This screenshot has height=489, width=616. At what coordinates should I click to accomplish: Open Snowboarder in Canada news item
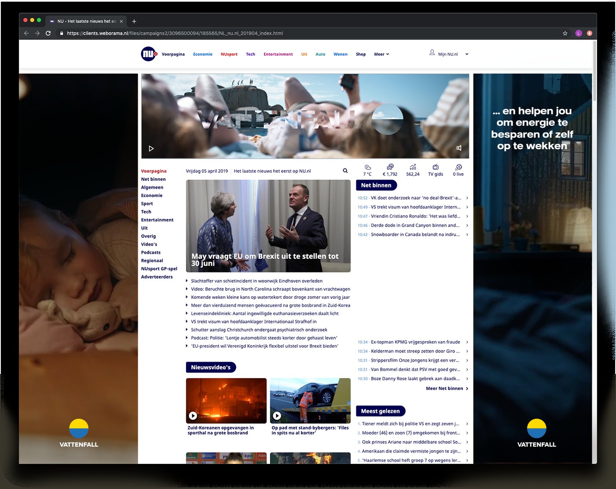point(415,235)
